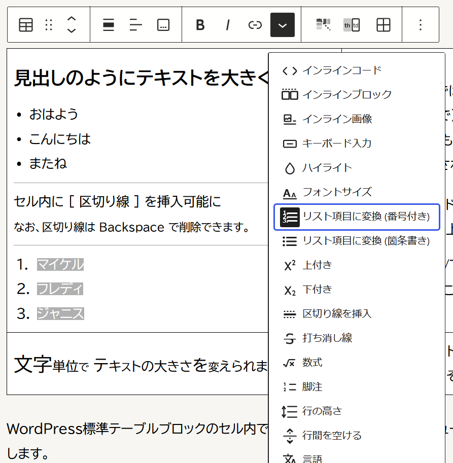Choose 行の高さ menu item
The height and width of the screenshot is (463, 453).
click(357, 411)
